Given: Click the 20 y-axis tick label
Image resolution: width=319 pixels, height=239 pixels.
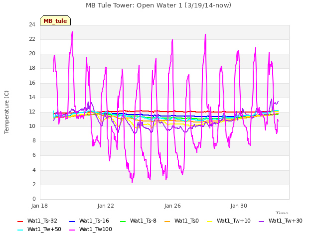Looking at the screenshot, I should click(x=32, y=54).
